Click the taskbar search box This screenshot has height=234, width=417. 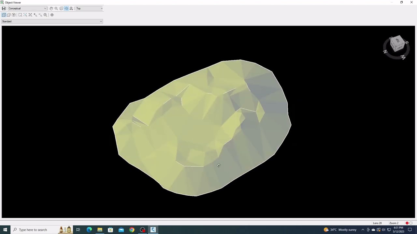point(42,230)
